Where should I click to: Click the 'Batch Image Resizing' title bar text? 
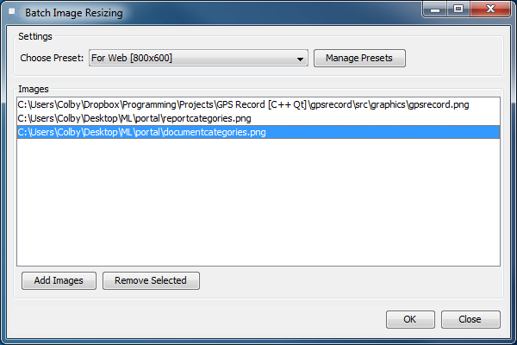(73, 13)
